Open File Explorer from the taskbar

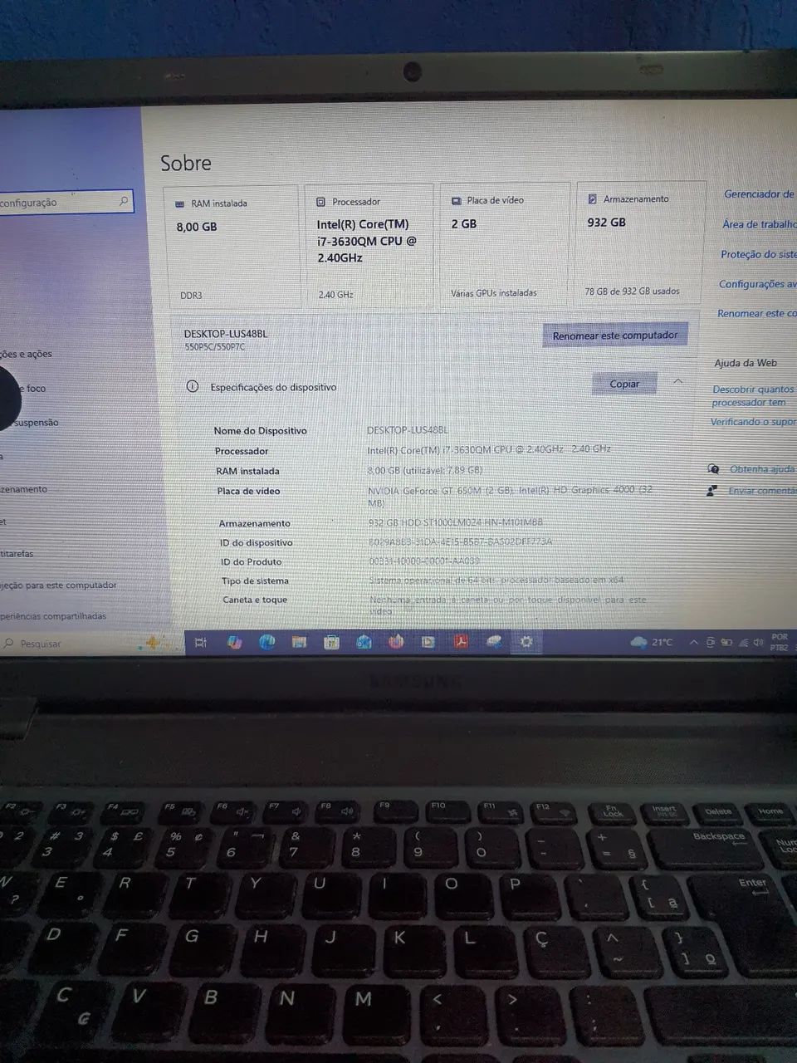(299, 642)
